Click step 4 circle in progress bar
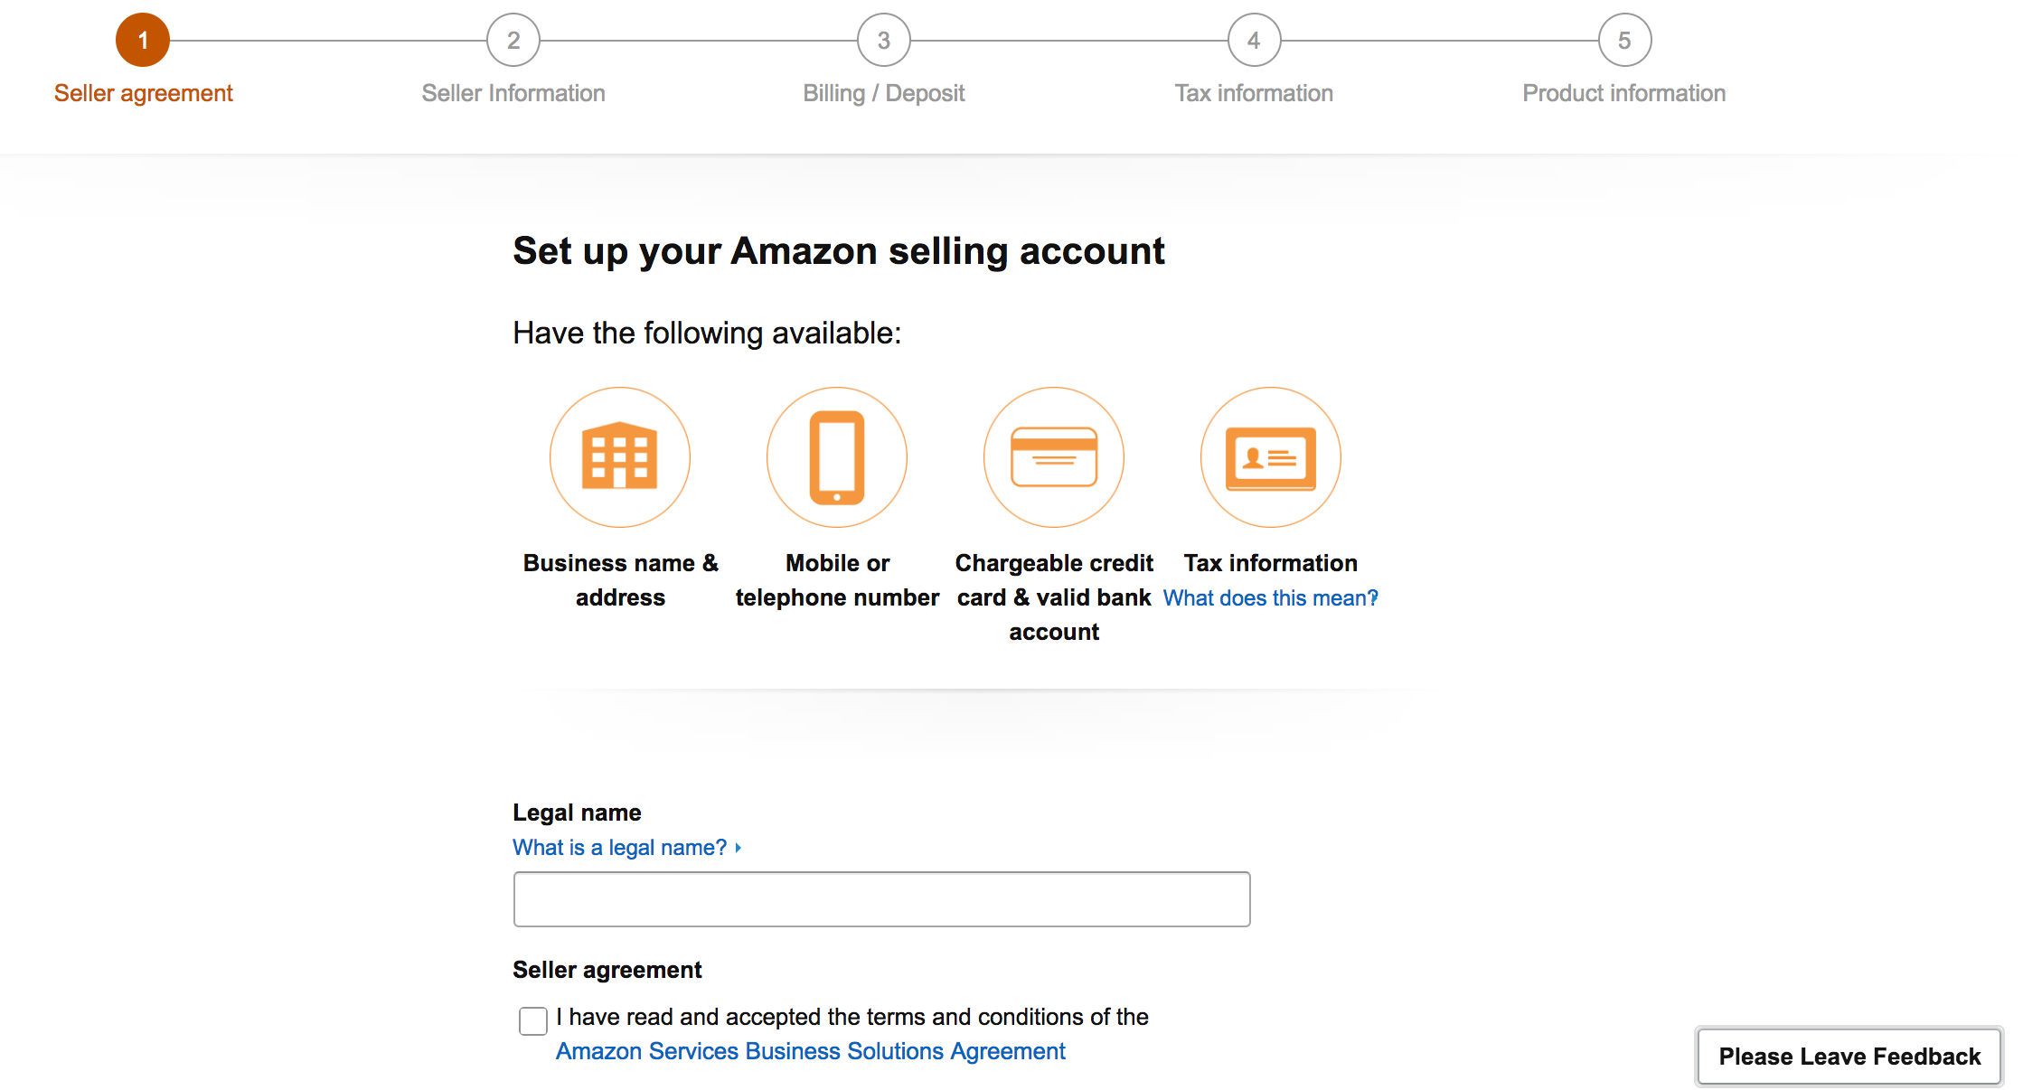Image resolution: width=2023 pixels, height=1090 pixels. pyautogui.click(x=1254, y=40)
